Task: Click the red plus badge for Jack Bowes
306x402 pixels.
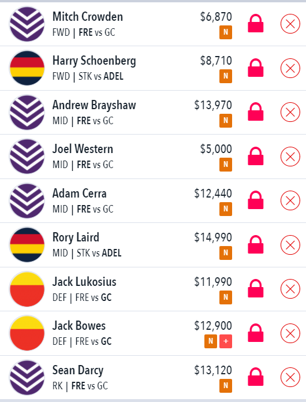Action: coord(226,341)
